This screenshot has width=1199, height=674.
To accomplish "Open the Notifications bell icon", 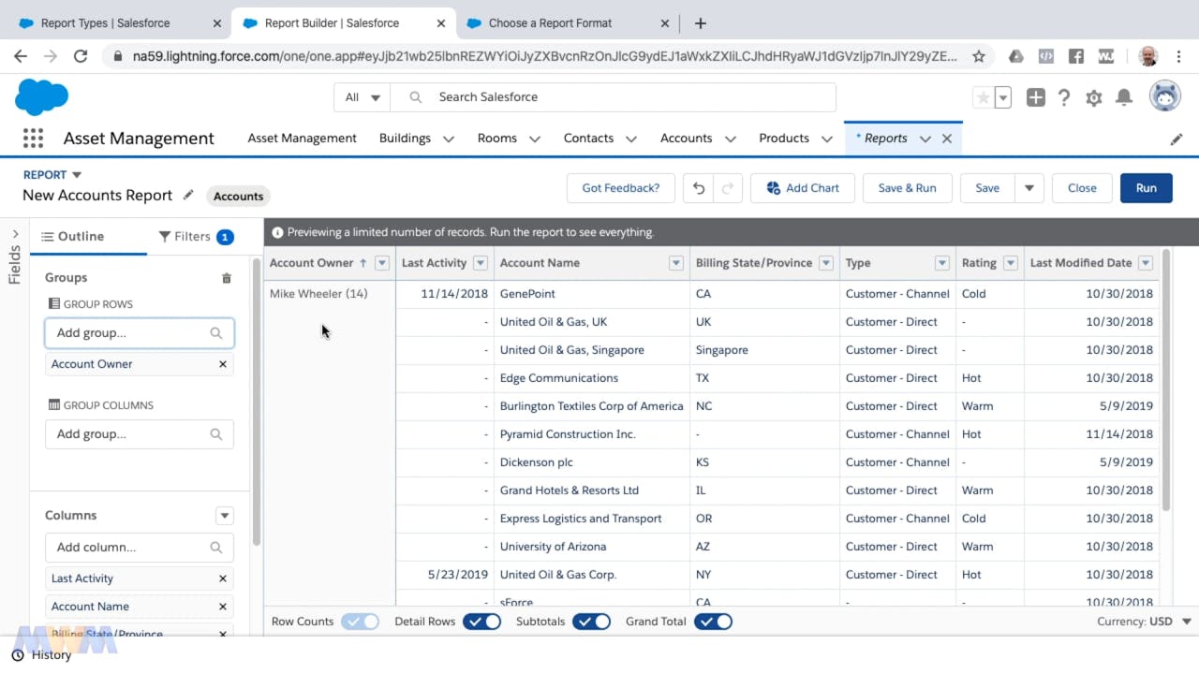I will coord(1124,97).
